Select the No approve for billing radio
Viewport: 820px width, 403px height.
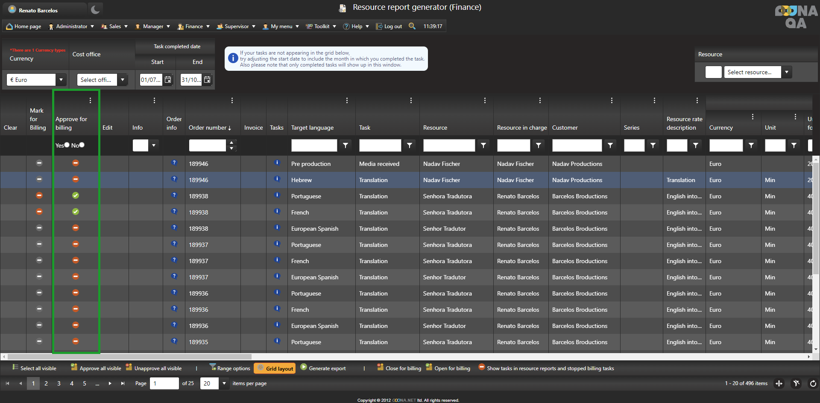[x=82, y=145]
